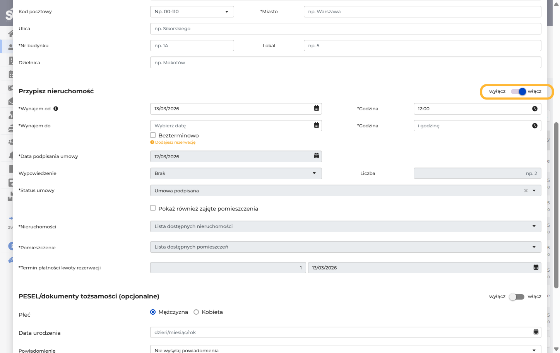
Task: Open the Wypowiedzenie dropdown showing Brak
Action: (x=236, y=173)
